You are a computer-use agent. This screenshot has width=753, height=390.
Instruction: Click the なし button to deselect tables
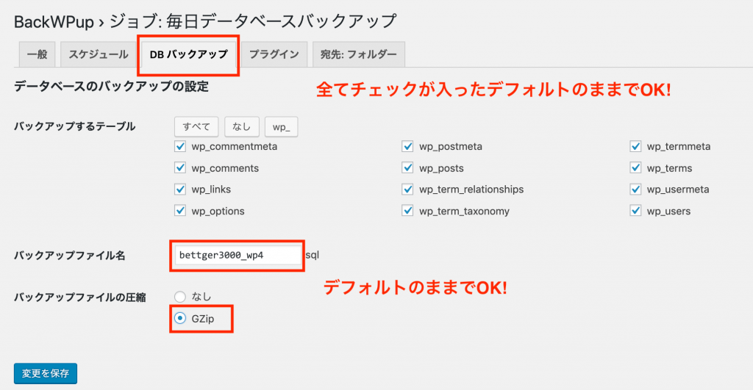241,126
